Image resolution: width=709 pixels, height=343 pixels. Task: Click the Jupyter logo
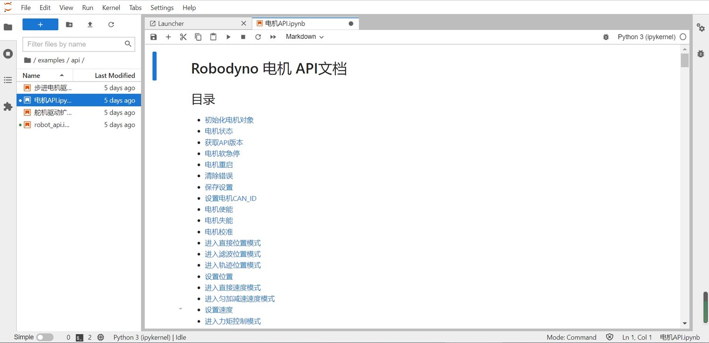tap(8, 7)
